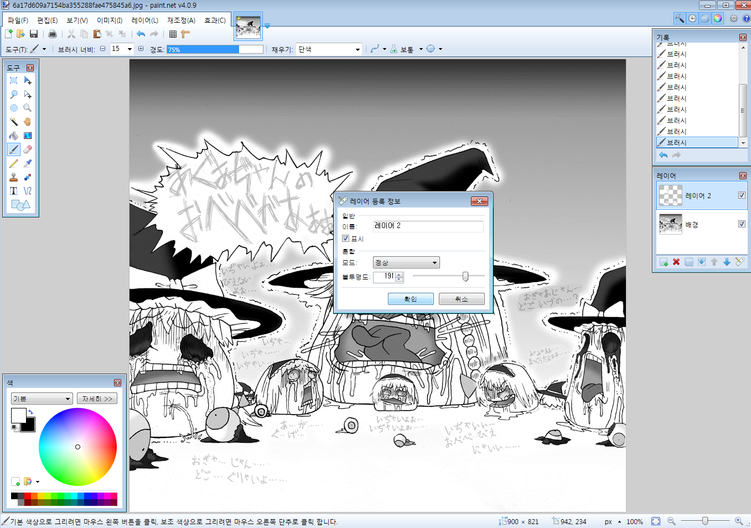Viewport: 751px width, 528px height.
Task: Select the Clone Stamp tool
Action: tap(14, 177)
